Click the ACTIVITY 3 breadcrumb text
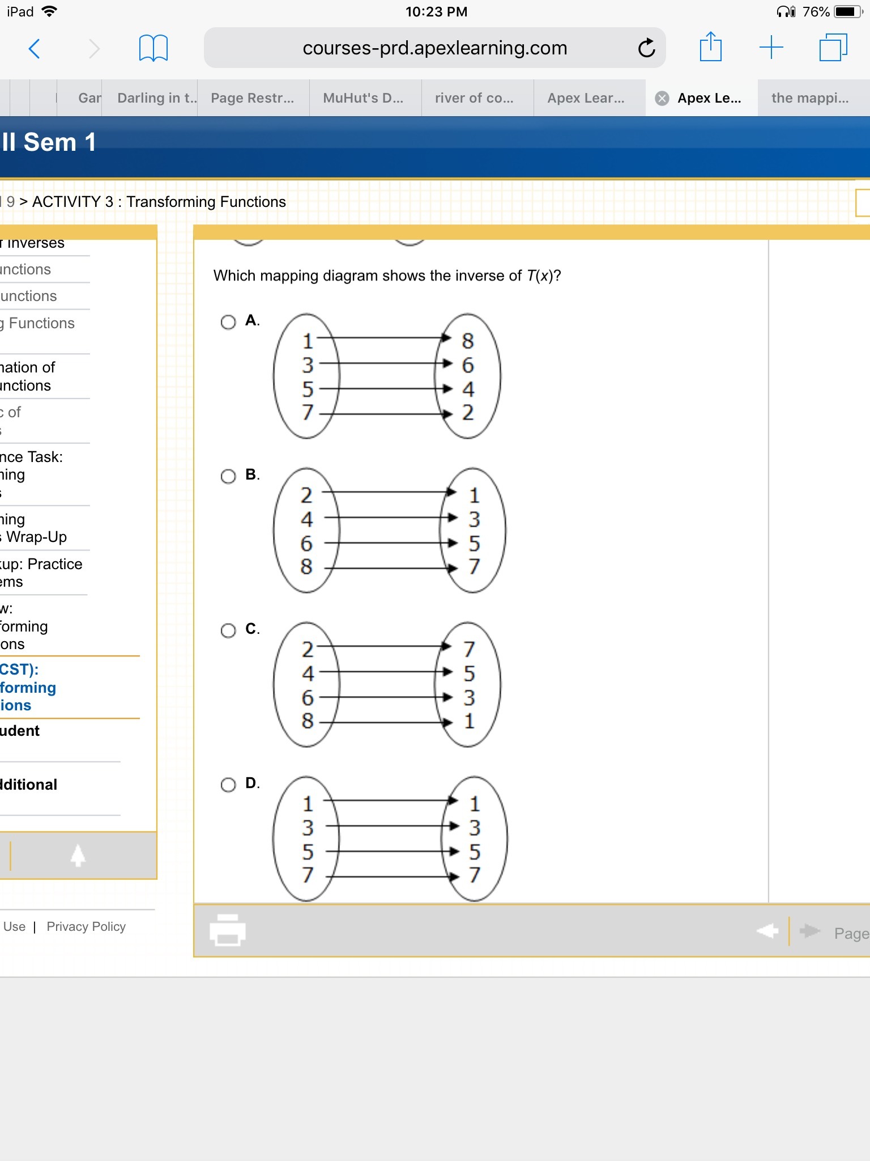 (159, 202)
